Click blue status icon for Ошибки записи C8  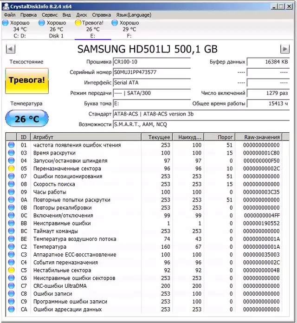(11, 294)
